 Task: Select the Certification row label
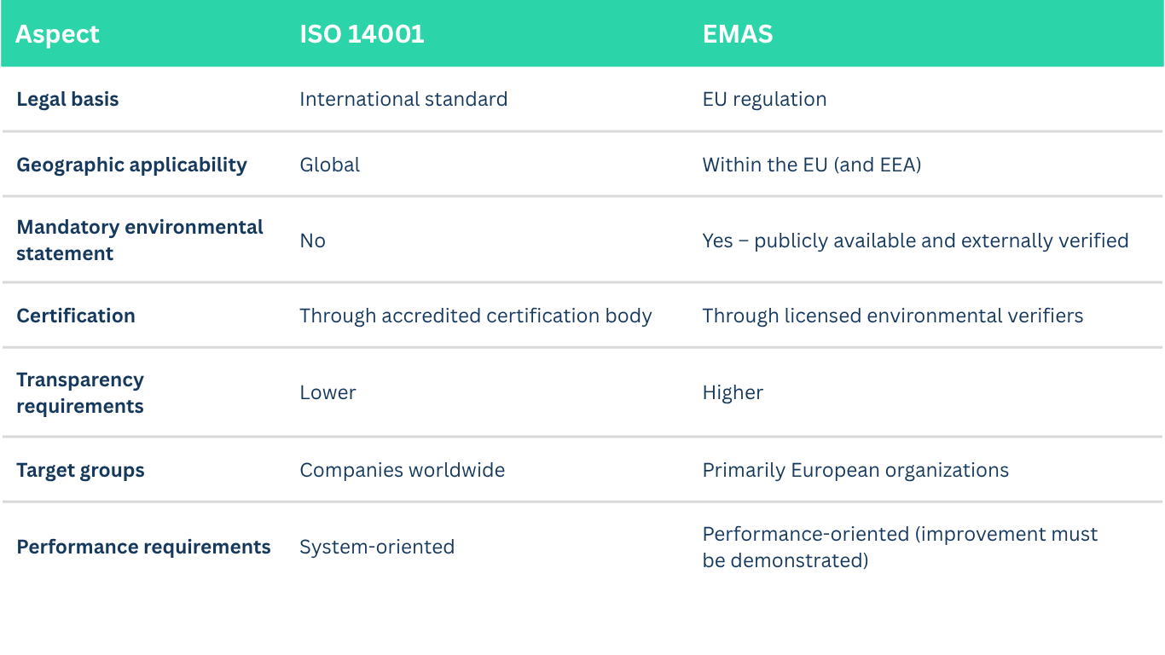pos(76,316)
